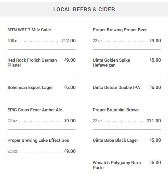
Task: Select Uinta Golden Spike Hefeweizen
Action: 111,63
